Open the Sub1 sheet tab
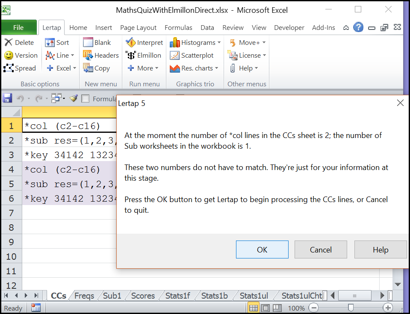Viewport: 410px width, 314px height. 112,296
